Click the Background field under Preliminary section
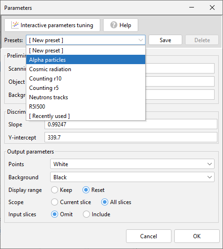This screenshot has width=223, height=249. [180, 95]
